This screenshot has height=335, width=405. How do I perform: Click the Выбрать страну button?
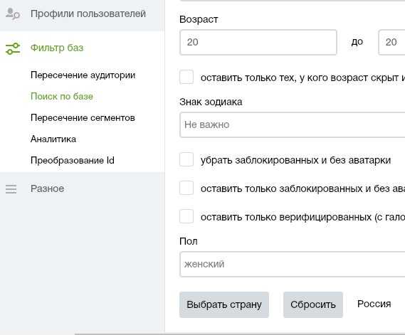click(x=224, y=305)
